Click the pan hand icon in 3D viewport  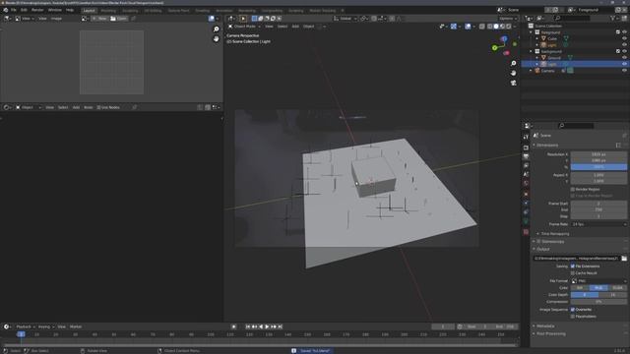[513, 73]
